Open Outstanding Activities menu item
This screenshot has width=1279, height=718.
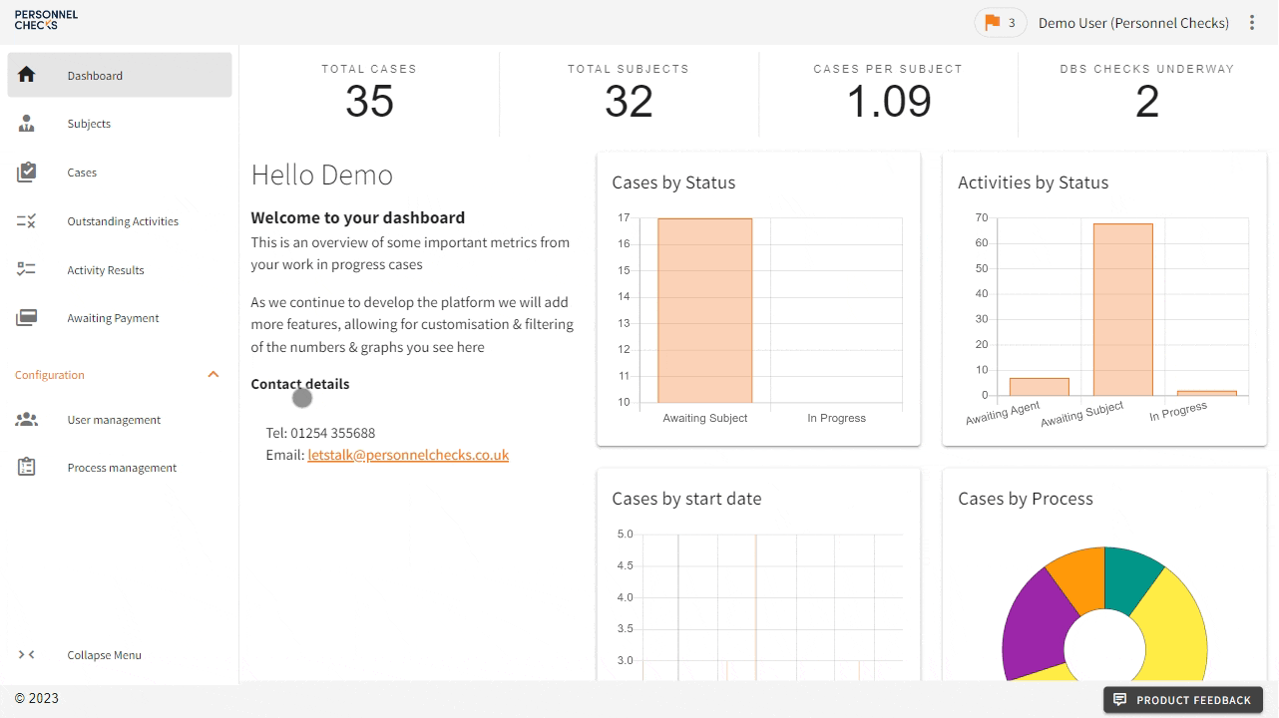coord(120,221)
